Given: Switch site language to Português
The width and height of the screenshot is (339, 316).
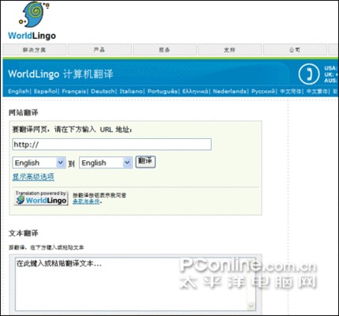Looking at the screenshot, I should [x=163, y=92].
